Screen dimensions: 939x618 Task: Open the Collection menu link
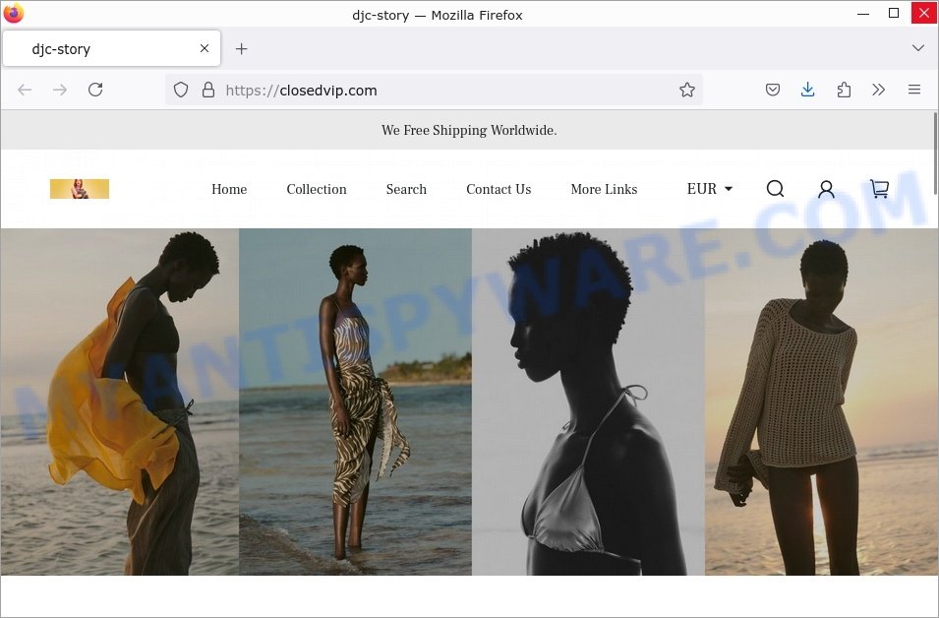tap(317, 189)
